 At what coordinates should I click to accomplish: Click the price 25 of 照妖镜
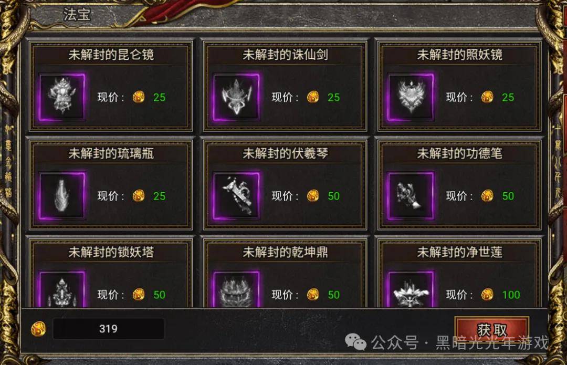pyautogui.click(x=508, y=97)
